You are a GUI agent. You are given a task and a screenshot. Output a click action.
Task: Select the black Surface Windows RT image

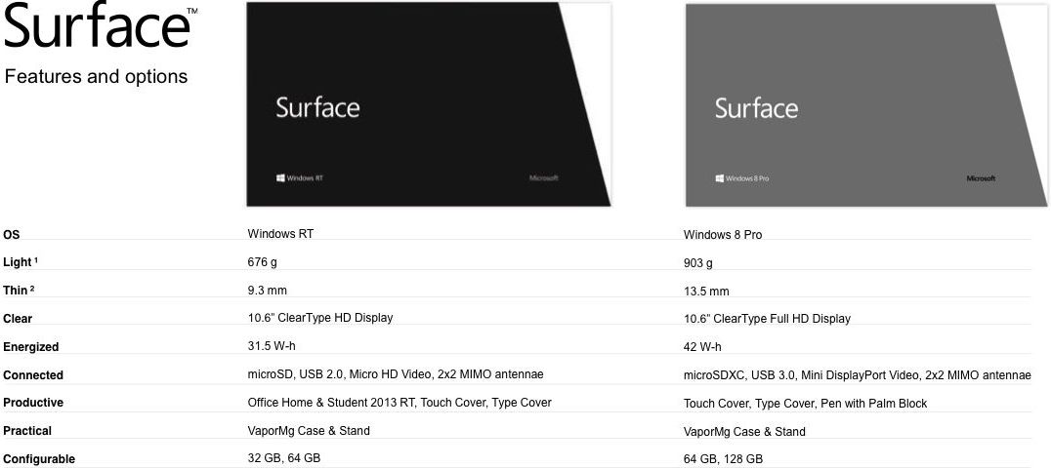tap(428, 103)
